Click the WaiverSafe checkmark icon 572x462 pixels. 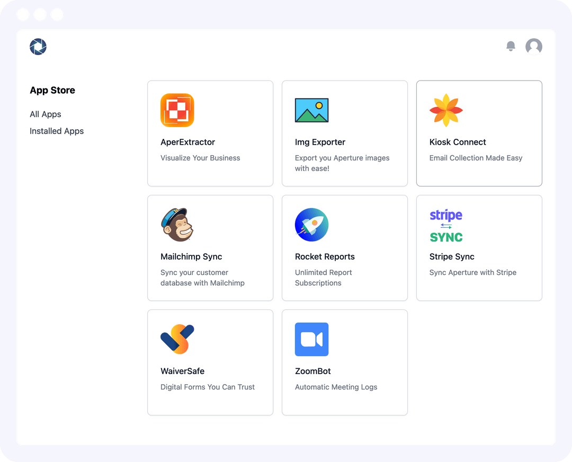[x=177, y=339]
